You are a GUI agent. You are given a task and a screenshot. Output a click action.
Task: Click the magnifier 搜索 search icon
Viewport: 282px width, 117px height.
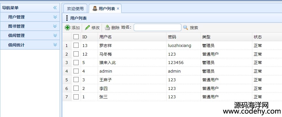[x=186, y=28]
